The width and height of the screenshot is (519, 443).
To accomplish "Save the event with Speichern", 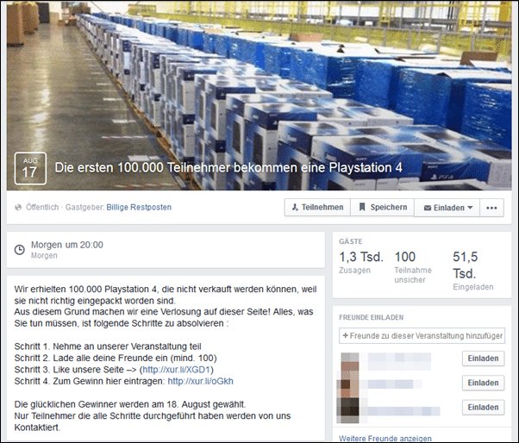I will coord(382,208).
